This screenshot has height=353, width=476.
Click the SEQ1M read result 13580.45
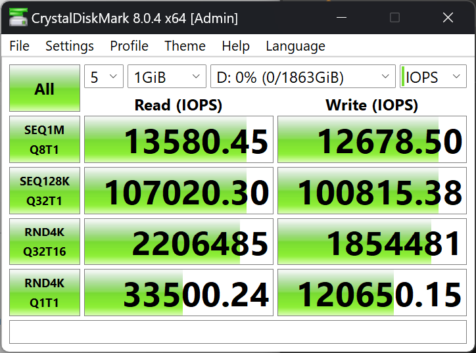[179, 139]
